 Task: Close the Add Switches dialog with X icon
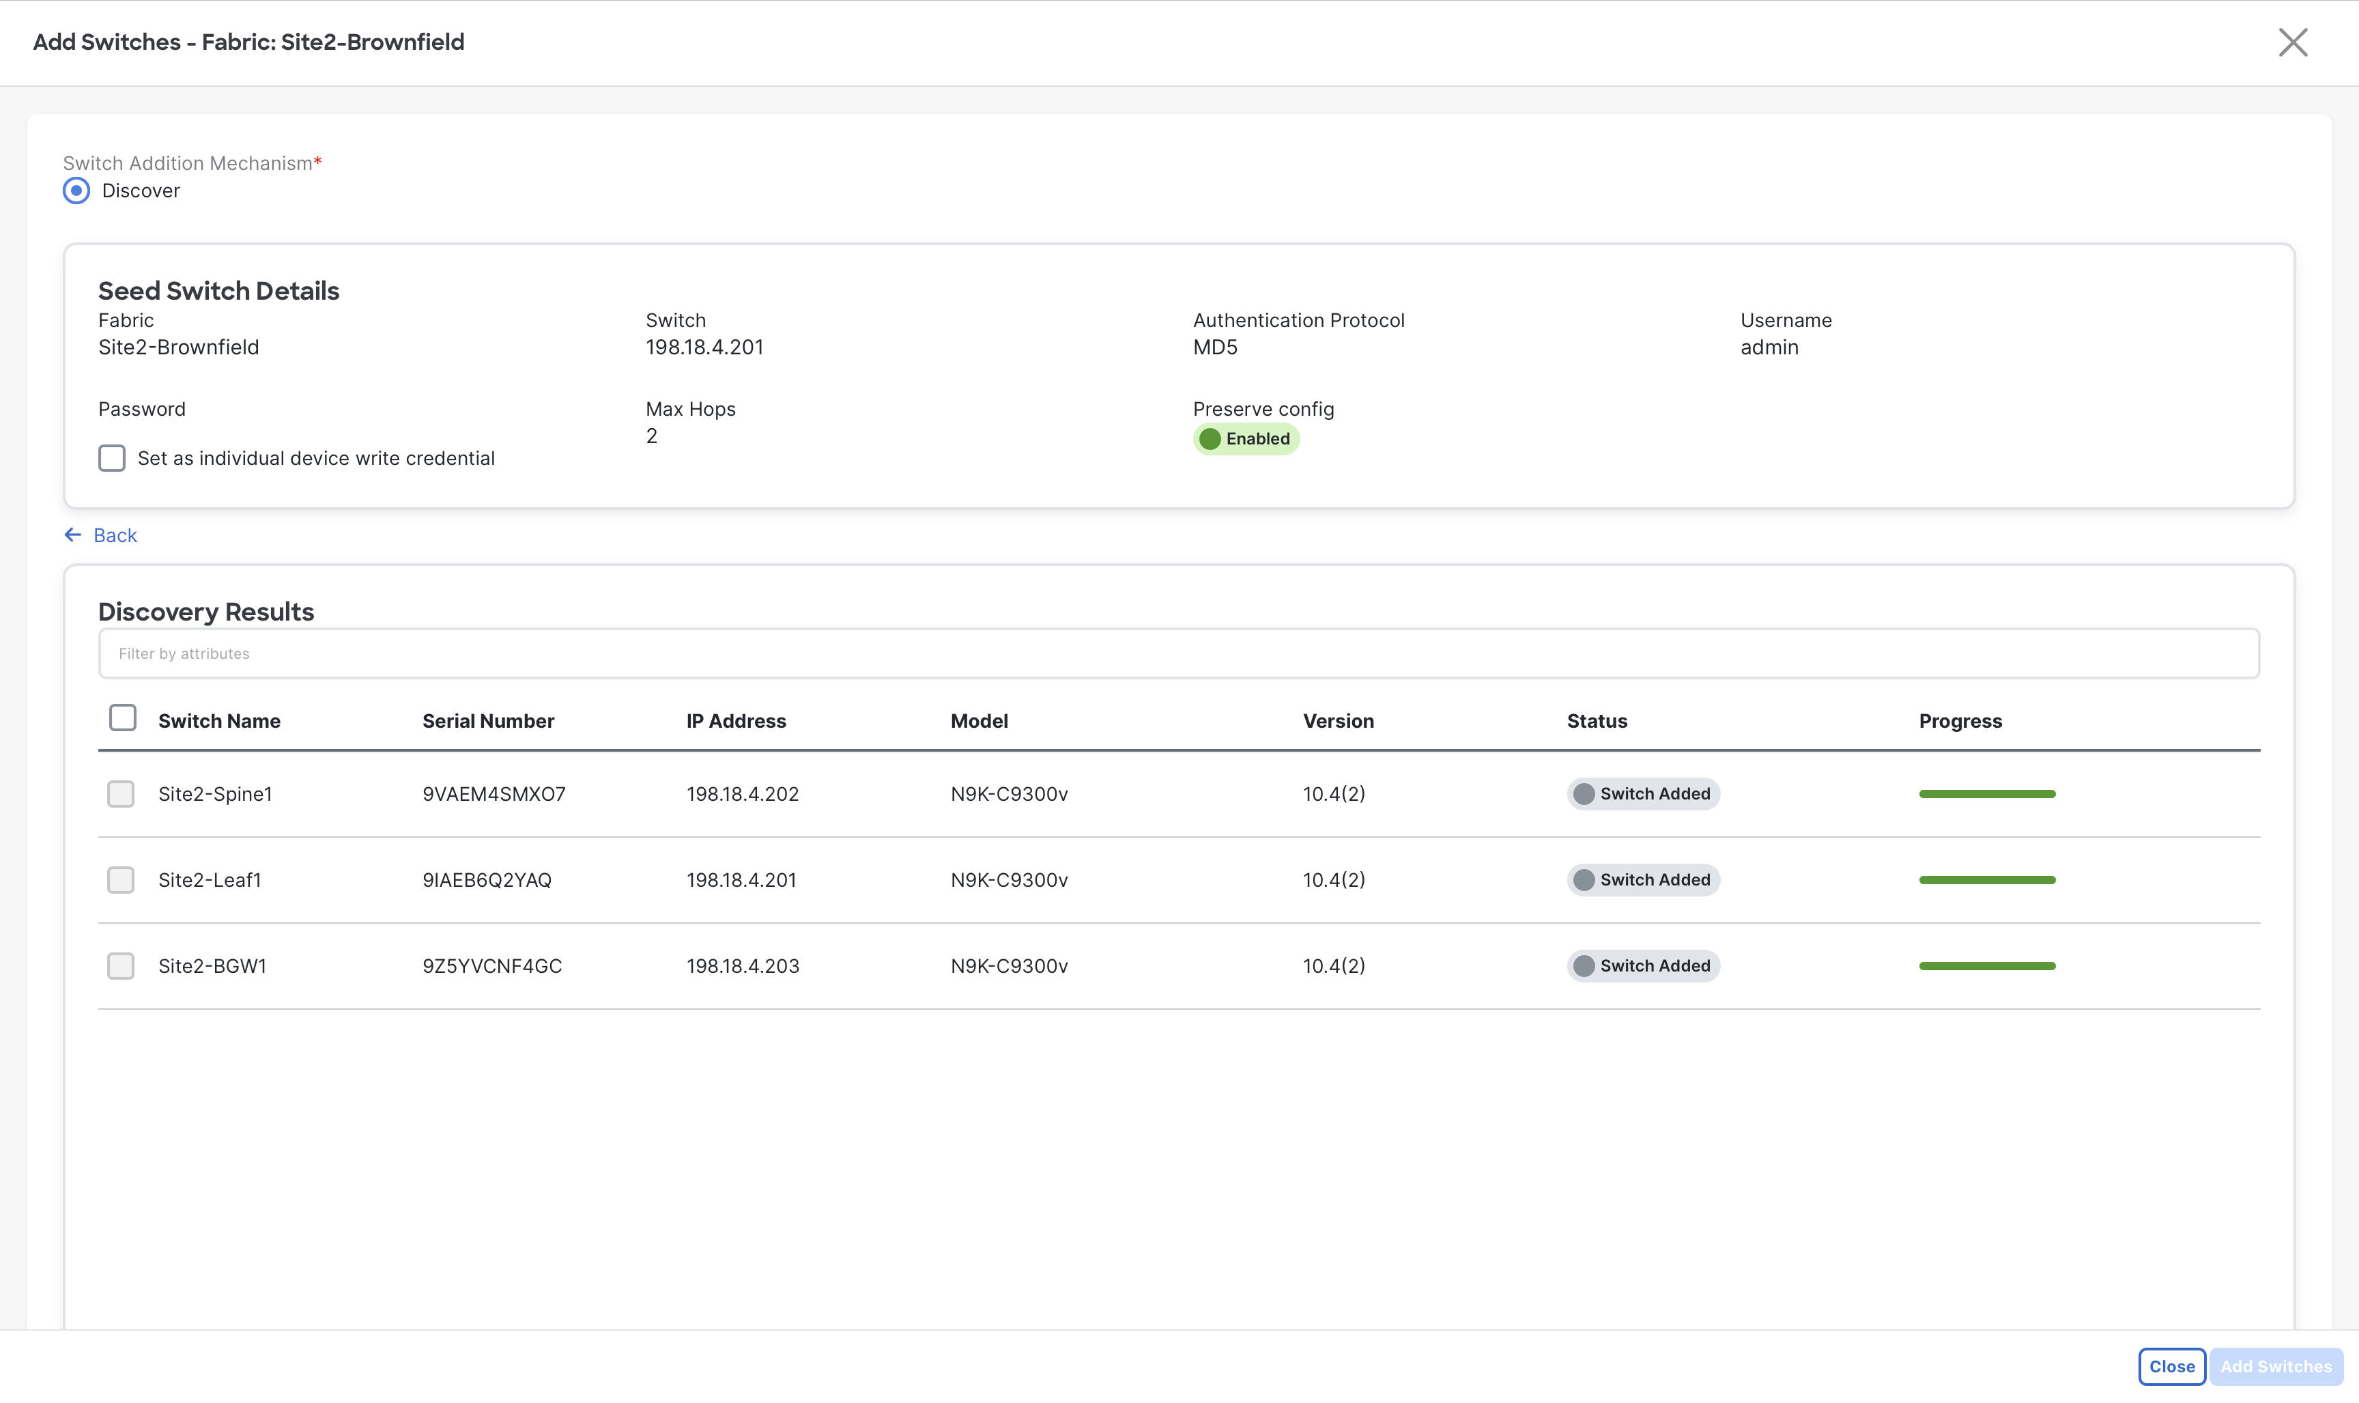coord(2292,42)
